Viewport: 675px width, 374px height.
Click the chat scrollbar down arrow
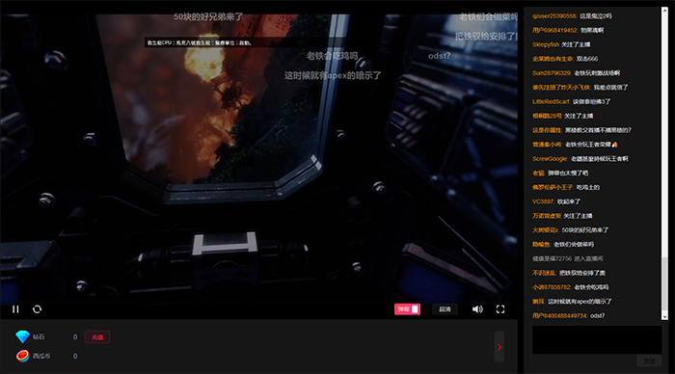pyautogui.click(x=664, y=317)
